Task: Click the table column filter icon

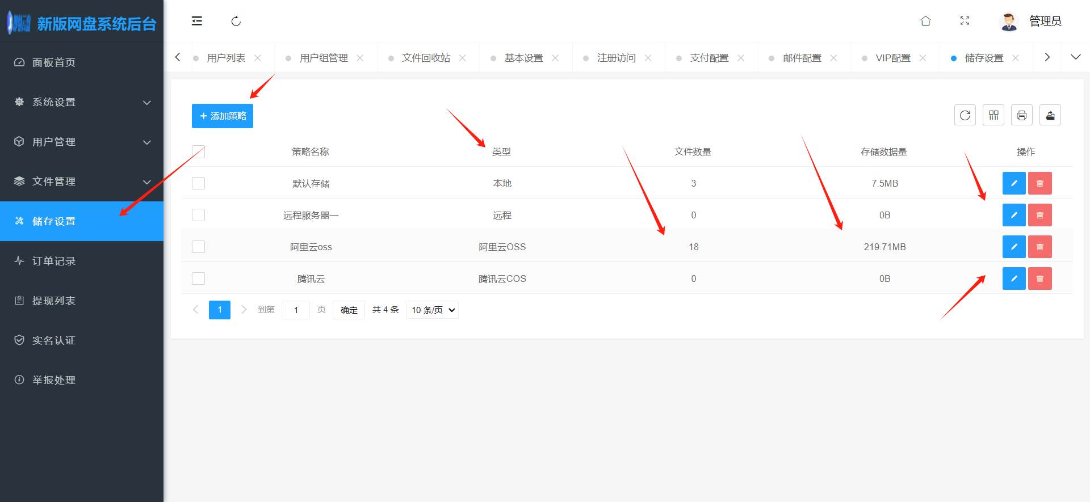Action: coord(993,116)
